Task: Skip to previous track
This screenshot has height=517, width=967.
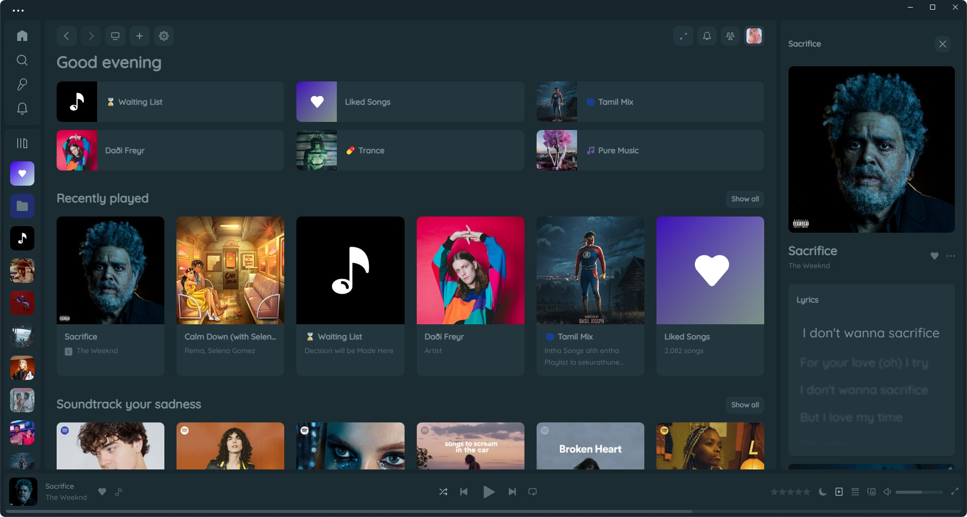Action: pos(464,492)
